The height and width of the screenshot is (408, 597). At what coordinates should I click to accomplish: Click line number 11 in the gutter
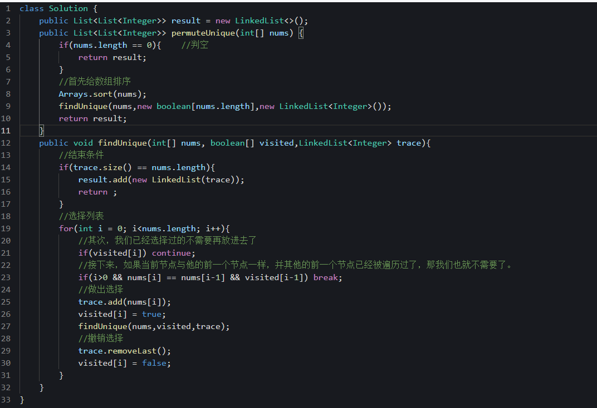[6, 131]
